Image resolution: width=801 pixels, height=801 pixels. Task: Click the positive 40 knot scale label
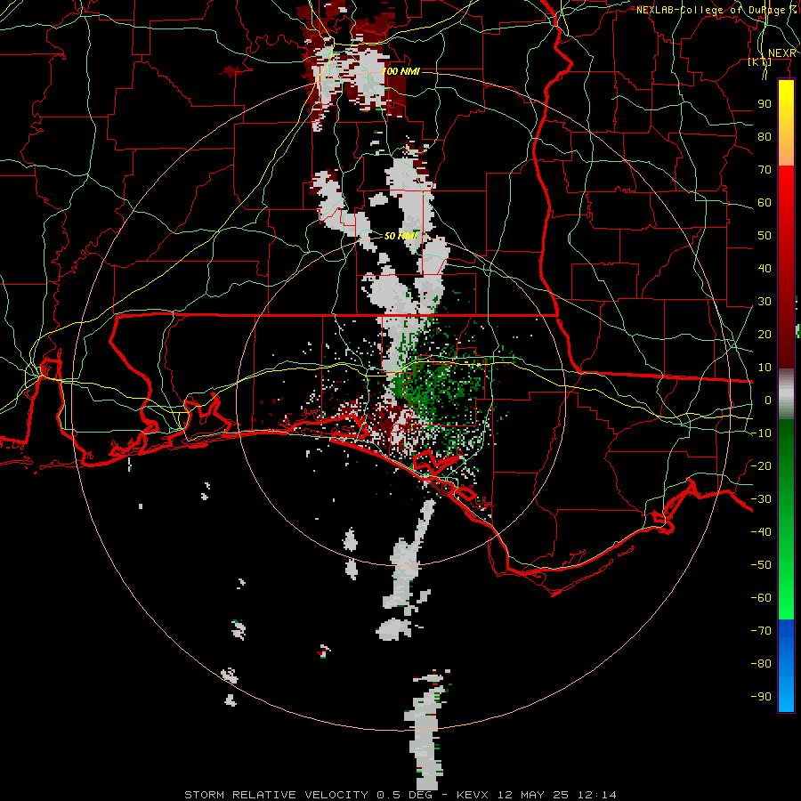coord(765,269)
